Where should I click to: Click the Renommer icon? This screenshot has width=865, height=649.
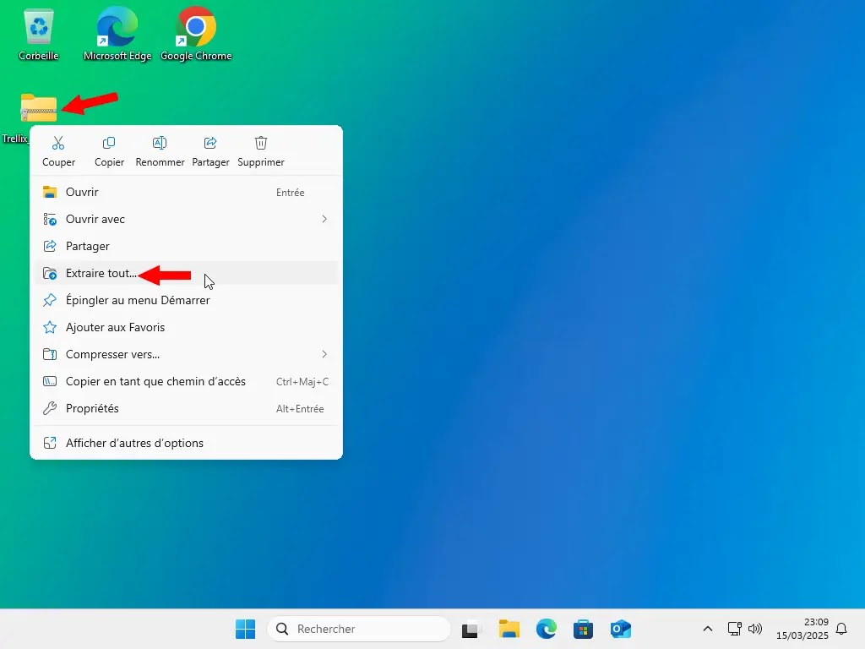click(160, 143)
